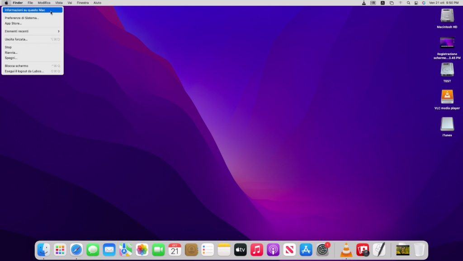The height and width of the screenshot is (261, 463).
Task: Open Control Center in the menu bar
Action: pos(416,3)
